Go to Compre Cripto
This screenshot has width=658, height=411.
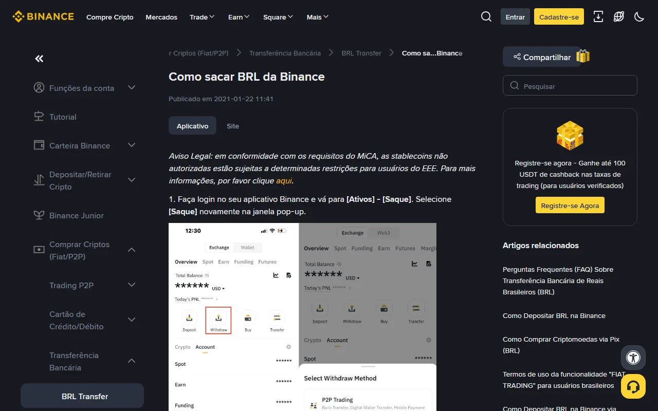(109, 17)
